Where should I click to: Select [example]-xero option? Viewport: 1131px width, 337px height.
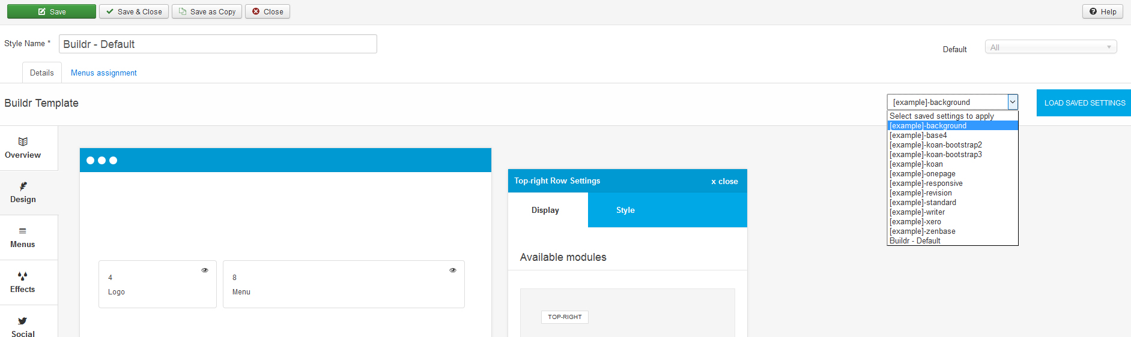(x=953, y=222)
